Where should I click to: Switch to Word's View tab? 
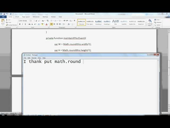[60, 17]
